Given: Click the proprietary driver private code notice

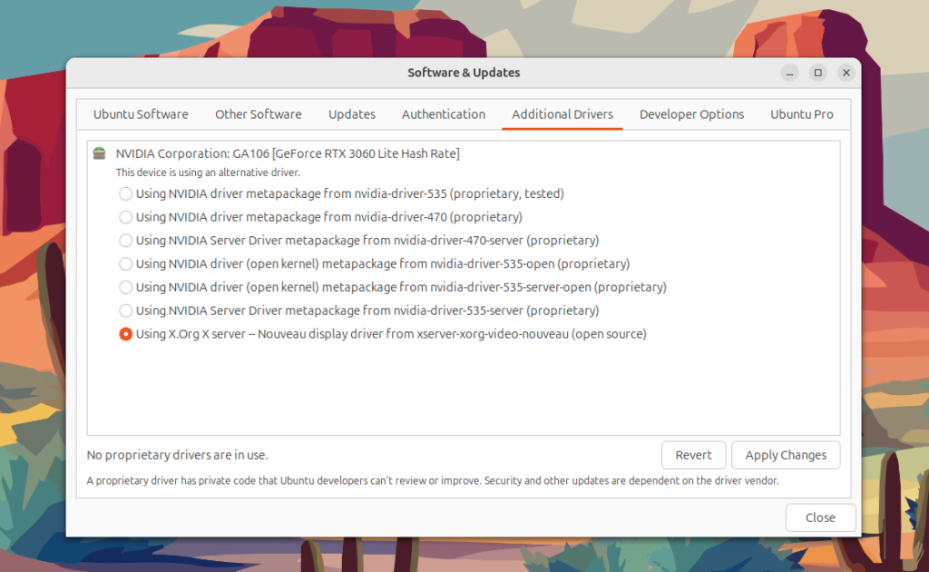Looking at the screenshot, I should pyautogui.click(x=433, y=480).
